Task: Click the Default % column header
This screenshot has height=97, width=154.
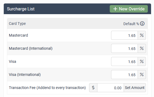Action: click(x=131, y=24)
